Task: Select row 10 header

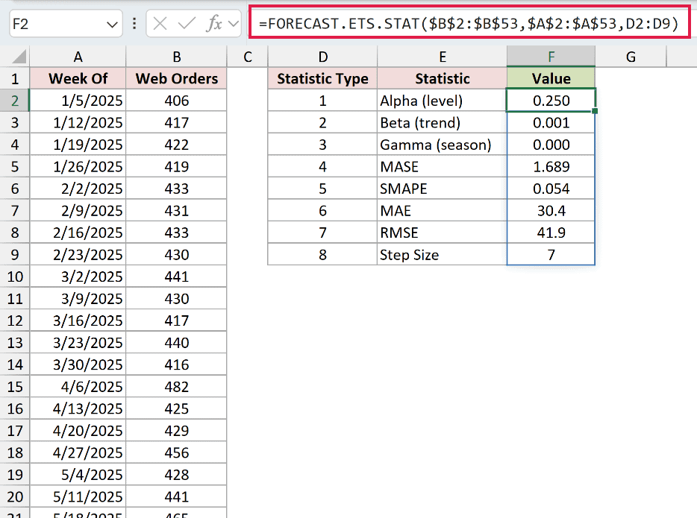Action: (15, 277)
